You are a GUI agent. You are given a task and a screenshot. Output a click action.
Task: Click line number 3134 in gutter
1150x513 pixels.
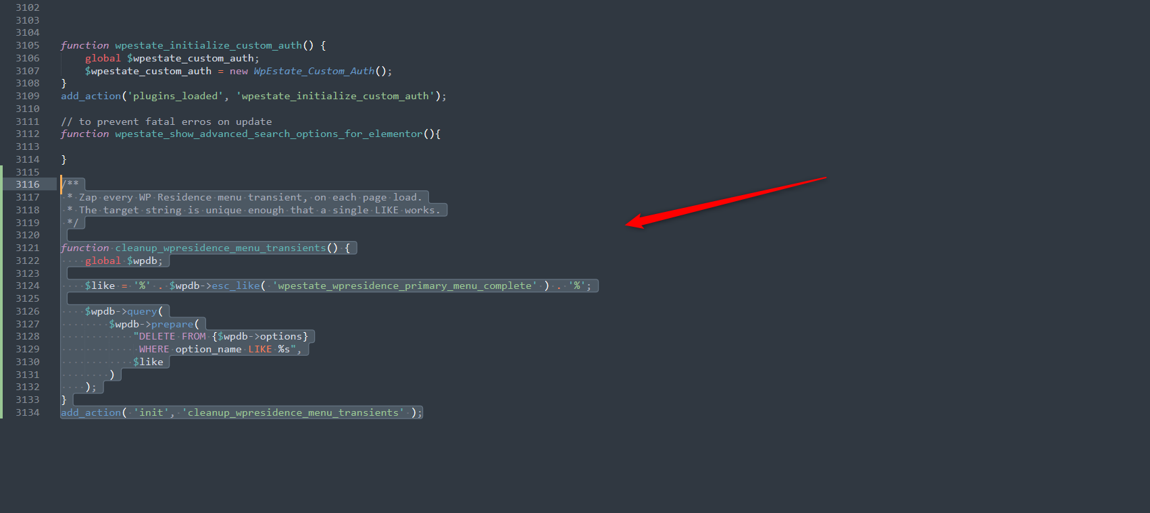[x=28, y=412]
